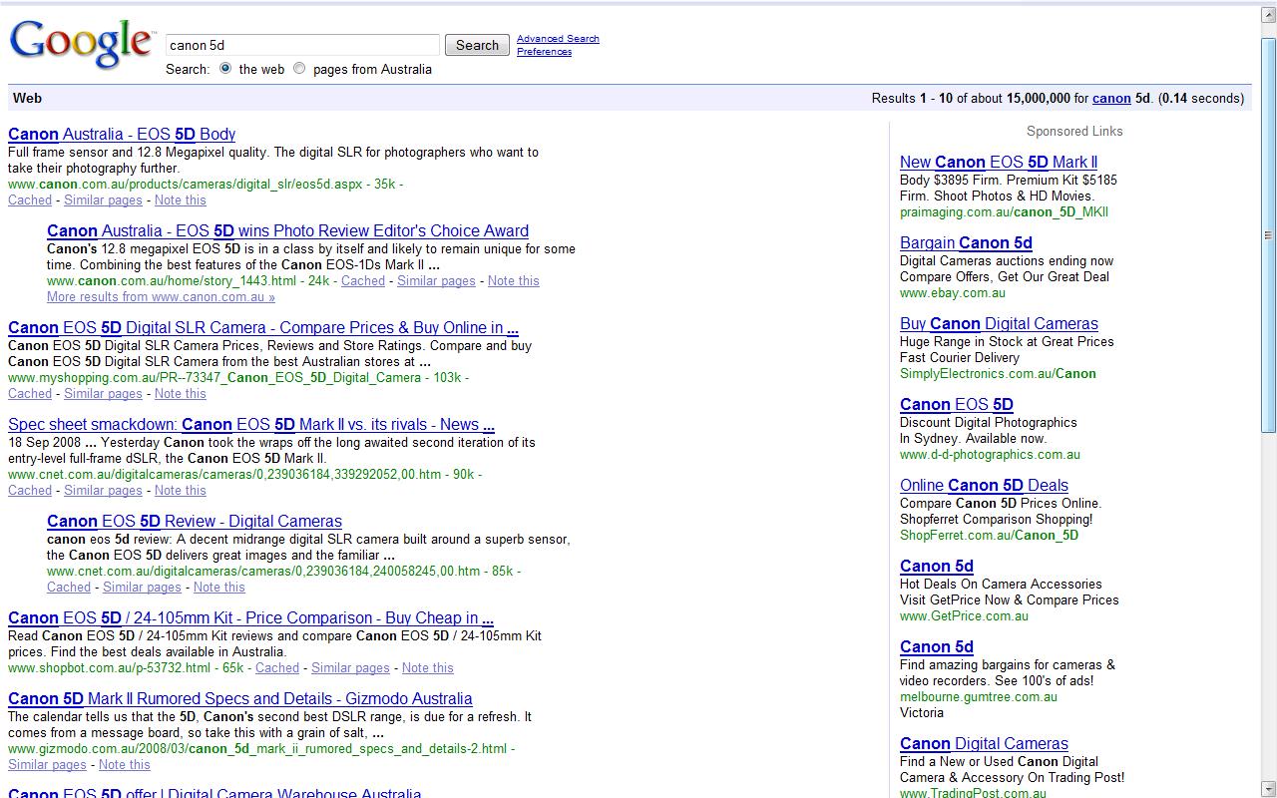Open "New Canon EOS 5D Mark II" sponsored ad
1277x798 pixels.
click(999, 162)
